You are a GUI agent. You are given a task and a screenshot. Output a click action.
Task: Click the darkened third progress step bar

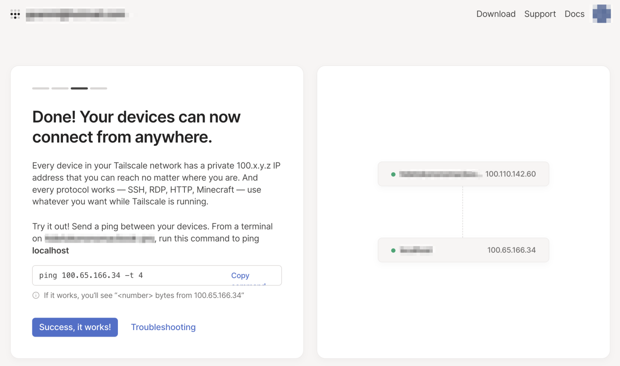[x=79, y=88]
